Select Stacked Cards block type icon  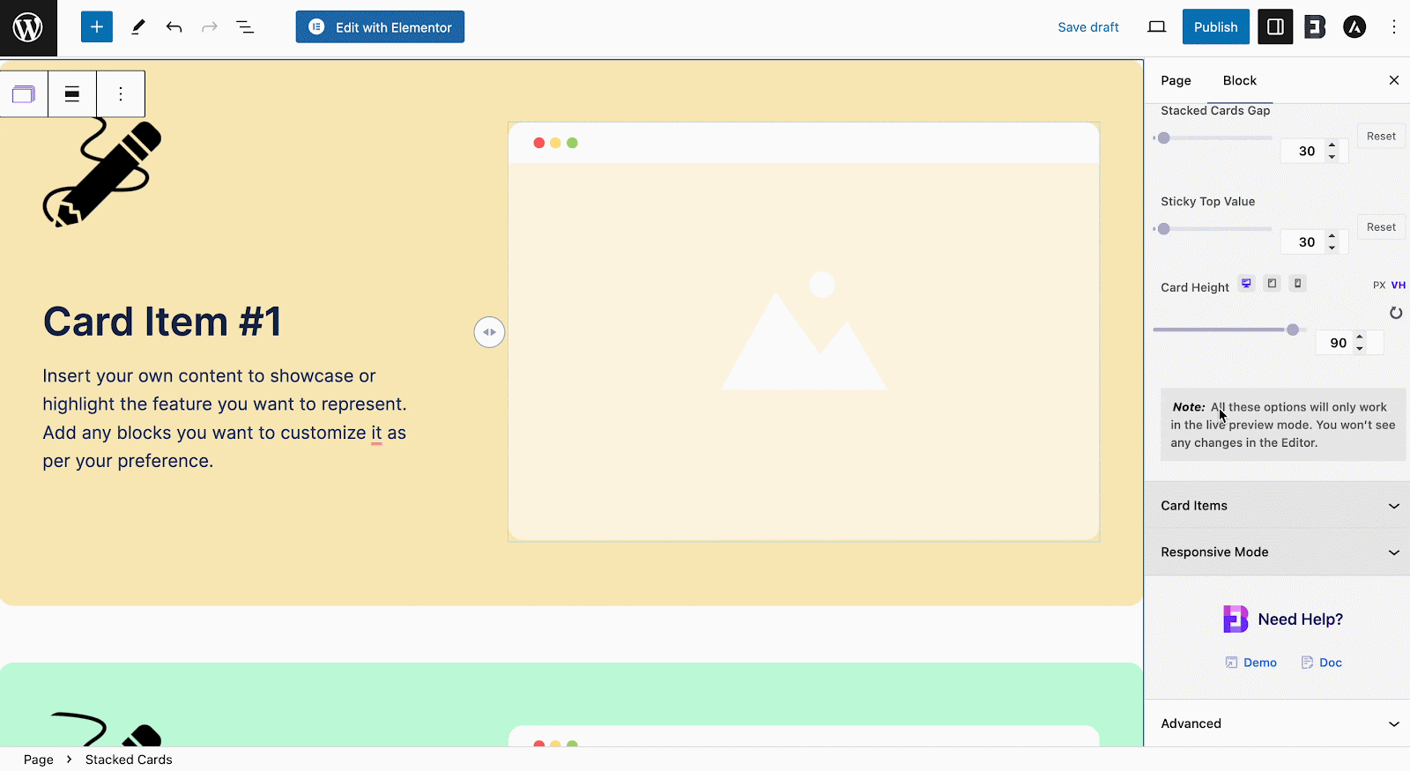pos(24,94)
